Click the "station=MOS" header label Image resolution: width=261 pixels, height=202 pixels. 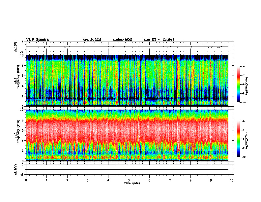[123, 40]
